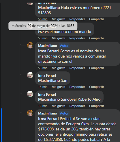Share the comment asking for the husband's name
This screenshot has height=142, width=120.
click(x=97, y=68)
